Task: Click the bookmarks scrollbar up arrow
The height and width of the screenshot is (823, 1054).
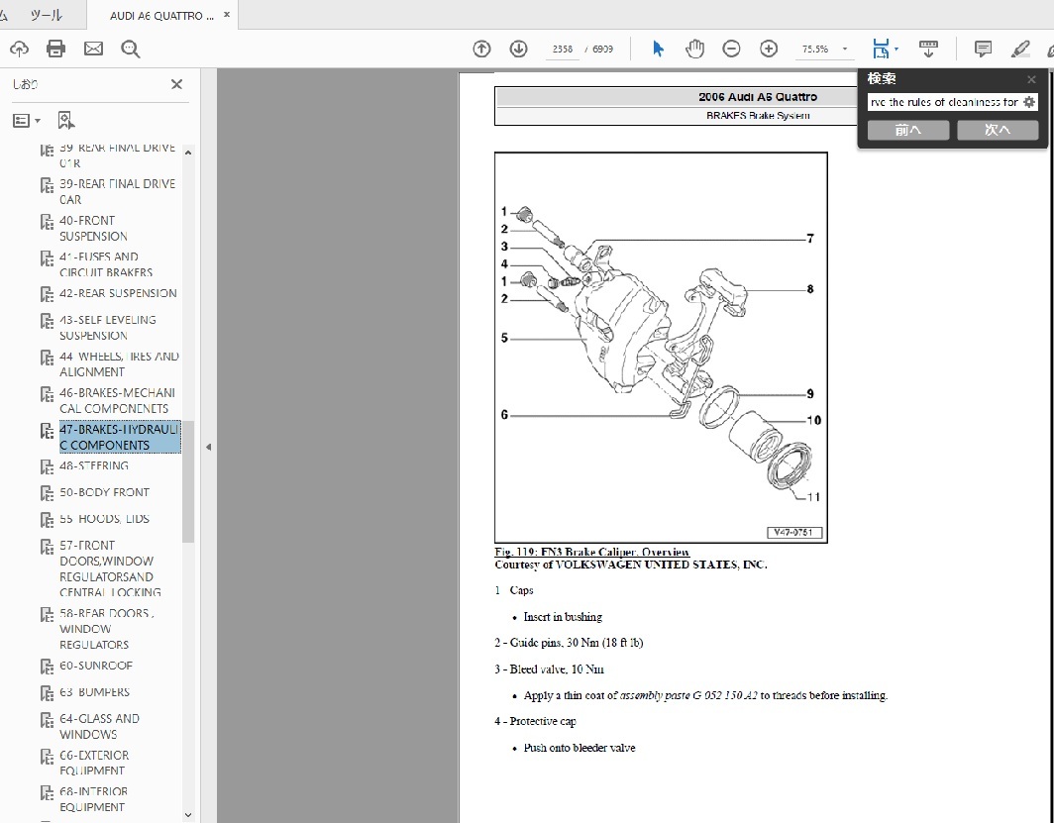Action: 188,154
